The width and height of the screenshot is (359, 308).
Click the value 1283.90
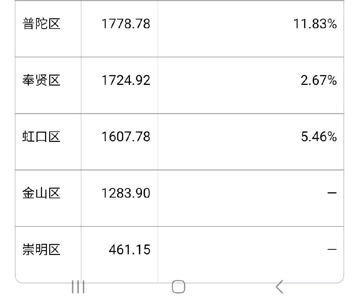click(x=126, y=193)
